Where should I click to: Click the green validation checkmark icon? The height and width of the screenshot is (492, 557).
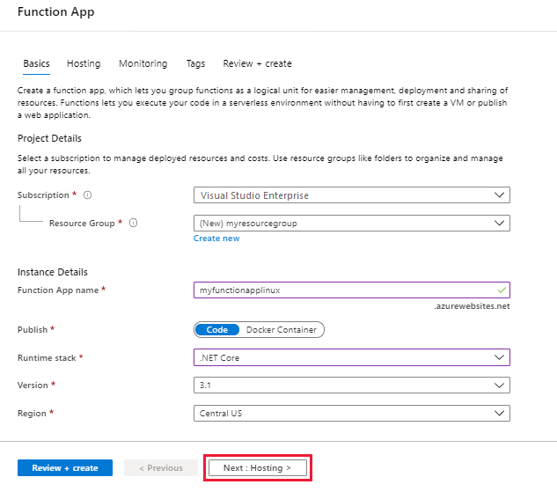(x=502, y=290)
